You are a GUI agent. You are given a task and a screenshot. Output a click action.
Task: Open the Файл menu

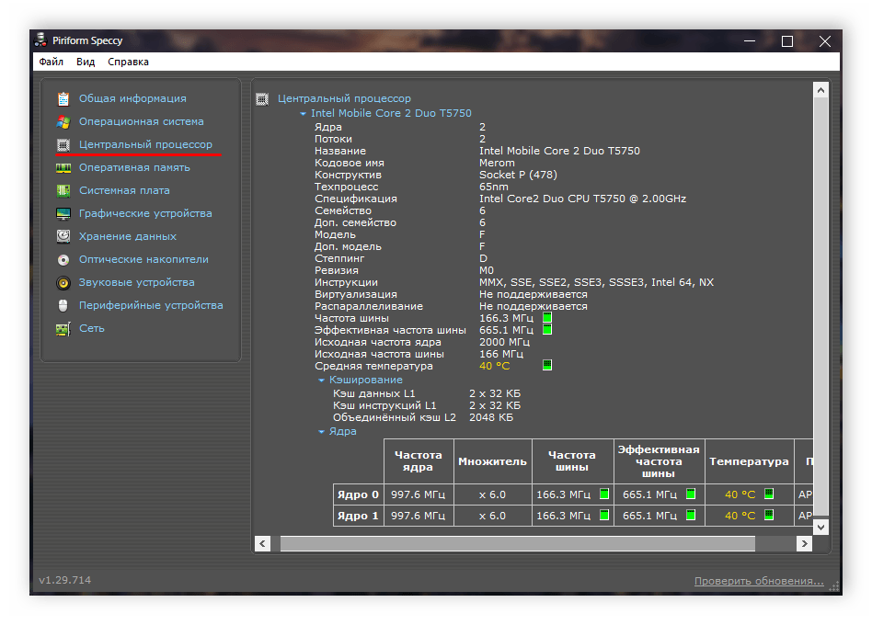tap(52, 62)
